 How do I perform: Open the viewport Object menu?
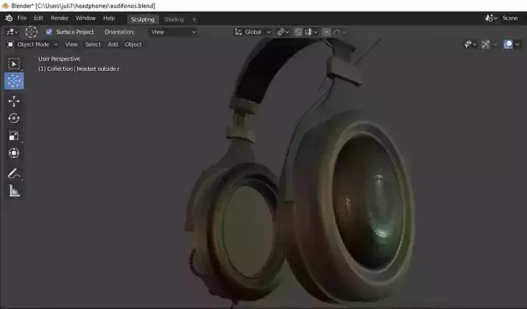133,44
